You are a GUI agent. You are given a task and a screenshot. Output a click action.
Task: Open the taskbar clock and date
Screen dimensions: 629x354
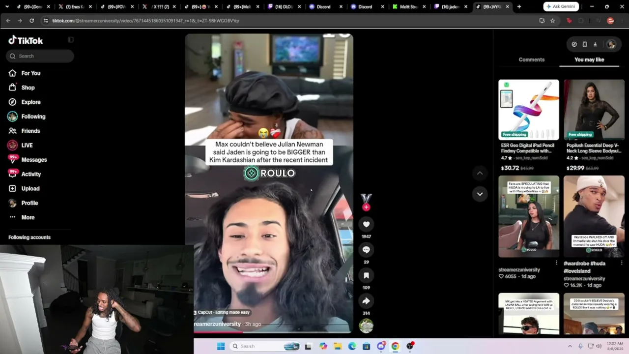point(615,346)
